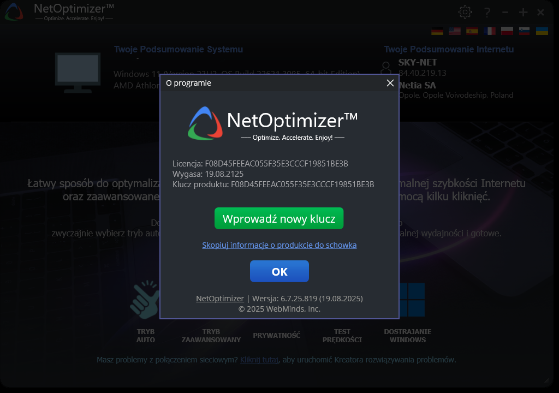559x393 pixels.
Task: Switch the language using the German flag
Action: 437,31
